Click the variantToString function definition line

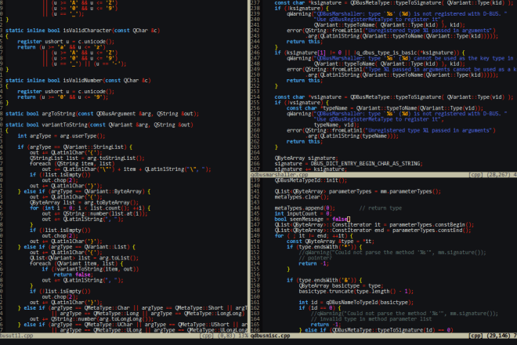click(x=99, y=125)
